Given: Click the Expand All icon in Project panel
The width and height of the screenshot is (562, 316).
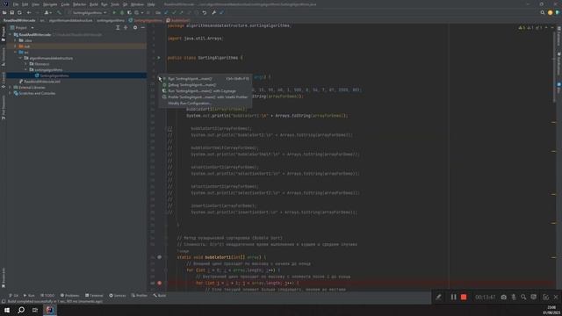Looking at the screenshot, I should pyautogui.click(x=118, y=27).
